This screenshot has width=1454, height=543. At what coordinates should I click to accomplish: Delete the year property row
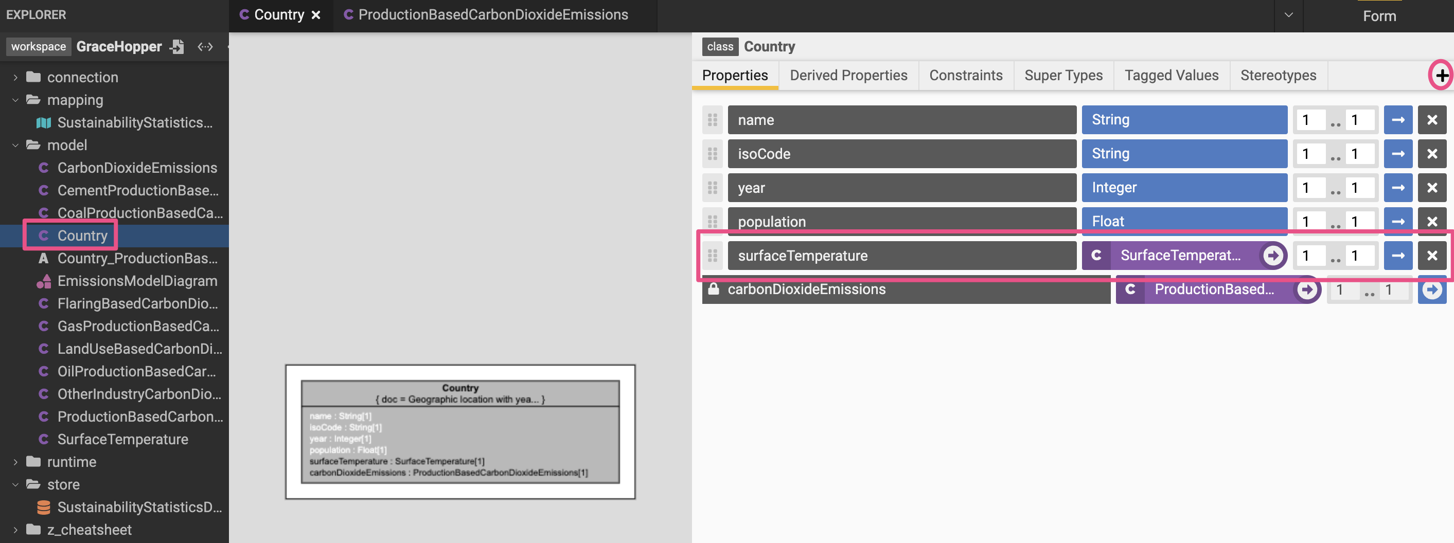1432,187
